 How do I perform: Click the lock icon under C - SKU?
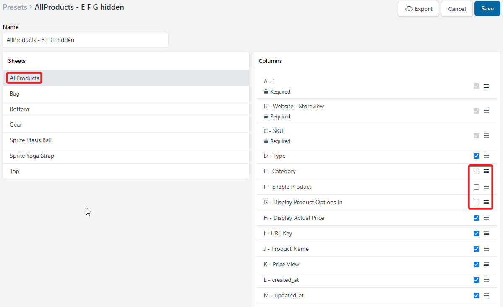coord(266,141)
